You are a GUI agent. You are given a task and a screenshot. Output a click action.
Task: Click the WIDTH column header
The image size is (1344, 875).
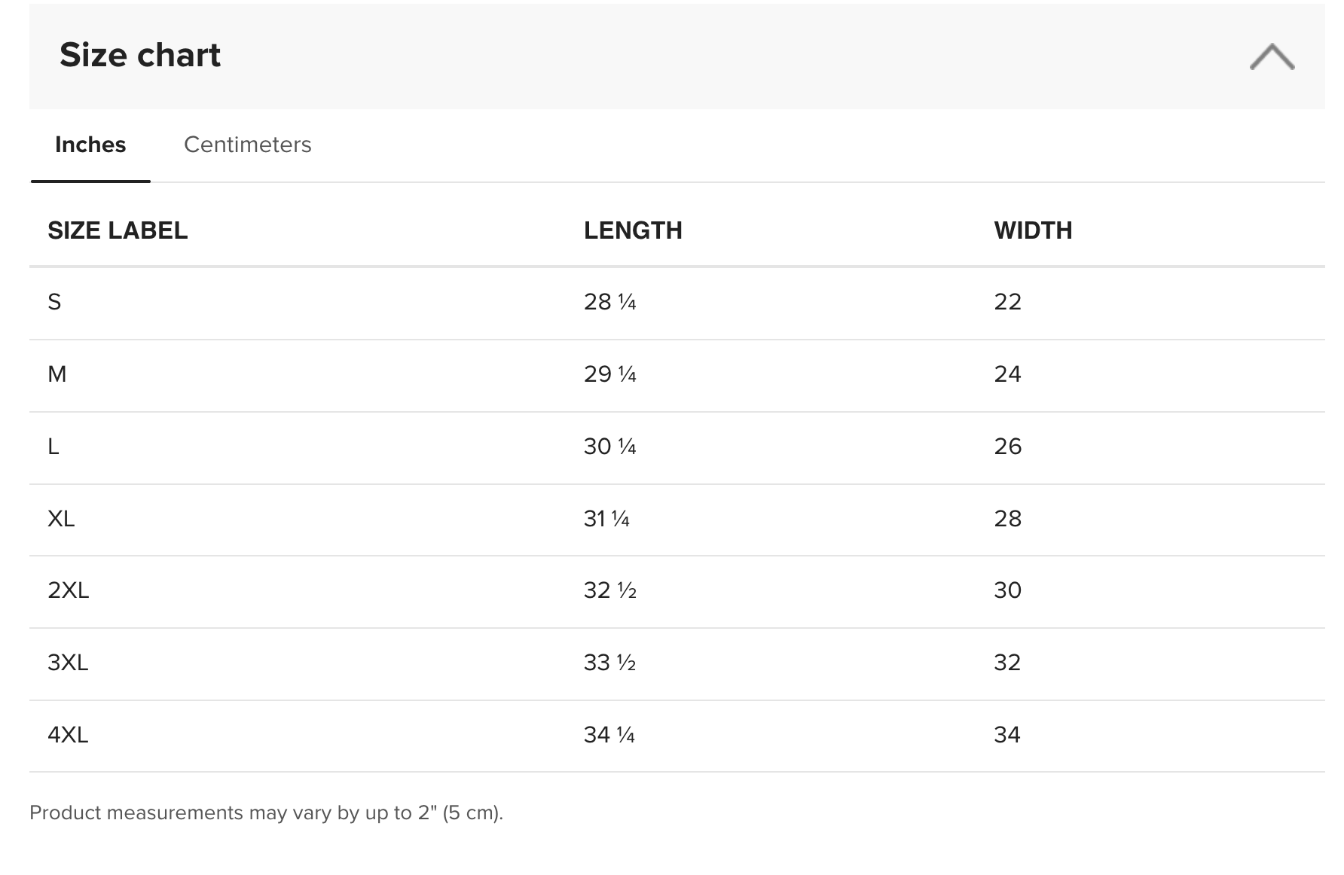1033,230
